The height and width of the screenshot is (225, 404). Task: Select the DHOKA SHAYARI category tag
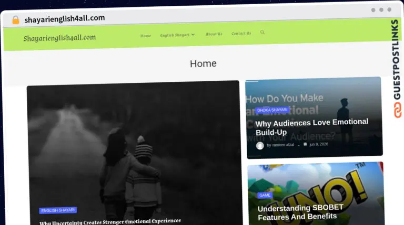pos(272,110)
